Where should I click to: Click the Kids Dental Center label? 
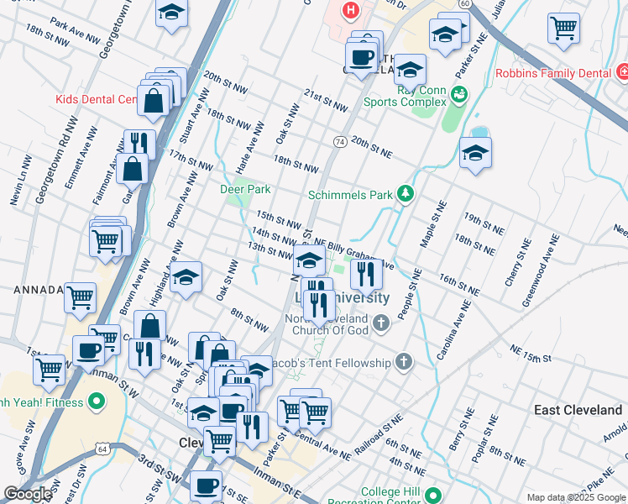96,99
